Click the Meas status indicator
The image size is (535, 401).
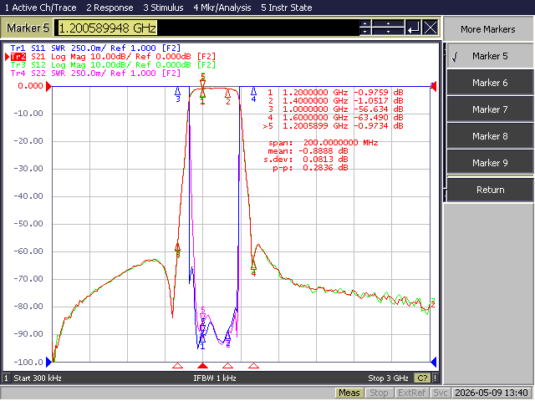pos(349,393)
